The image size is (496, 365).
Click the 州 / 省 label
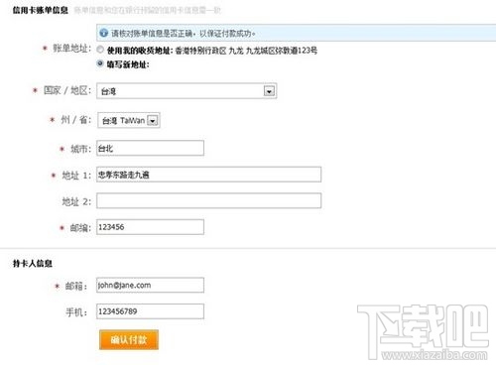(75, 120)
